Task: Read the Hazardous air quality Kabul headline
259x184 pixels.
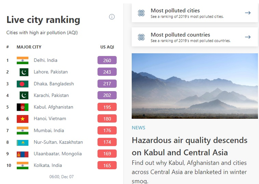Action: (190, 146)
